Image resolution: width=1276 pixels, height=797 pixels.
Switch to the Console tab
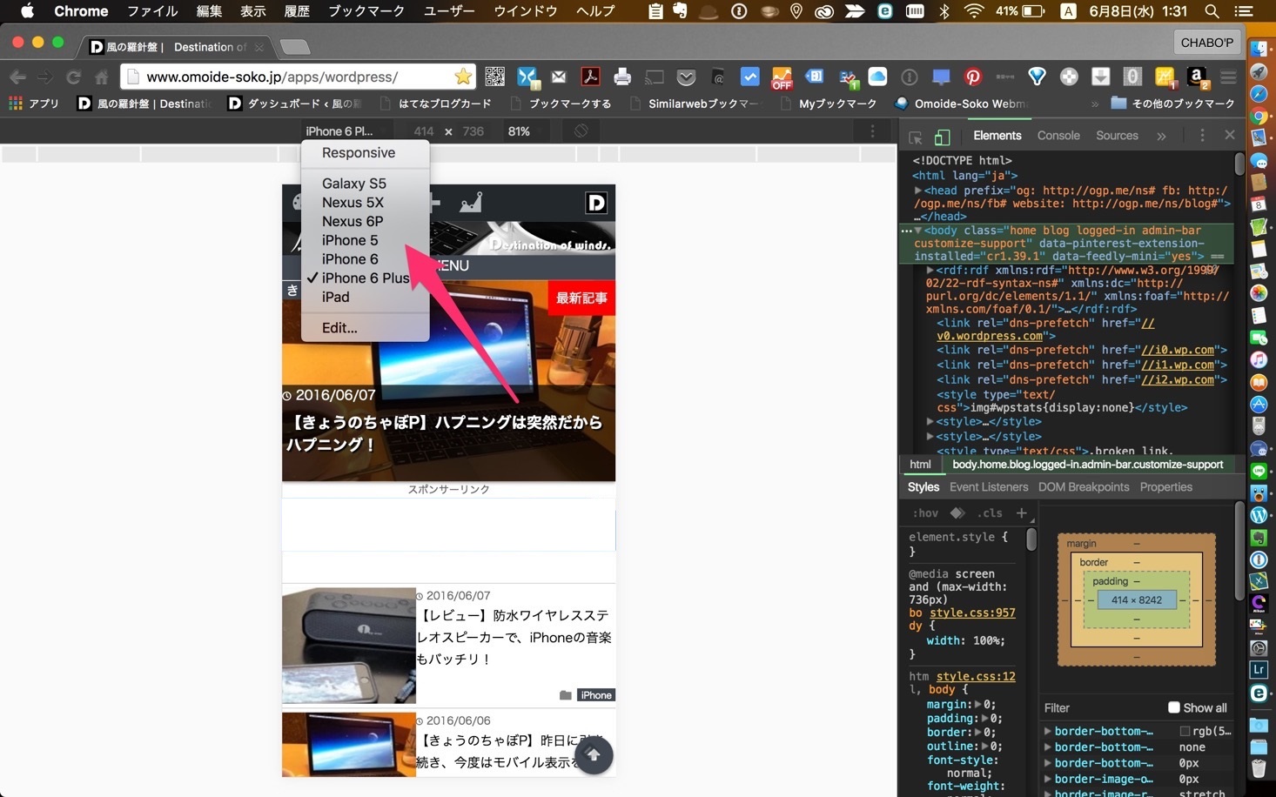point(1058,136)
